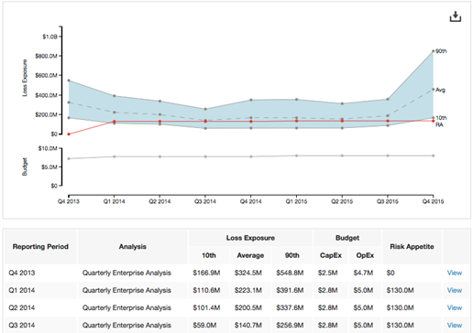This screenshot has width=473, height=333.
Task: Click the budget point at Q4 2015
Action: pos(433,156)
